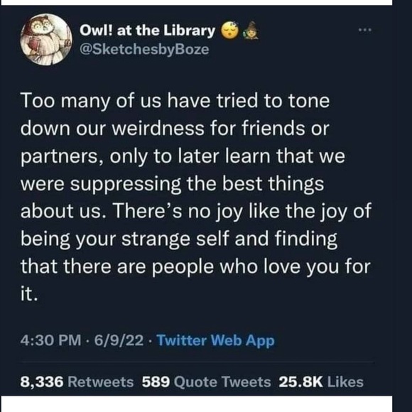Open the Twitter Web App source link

pos(216,340)
